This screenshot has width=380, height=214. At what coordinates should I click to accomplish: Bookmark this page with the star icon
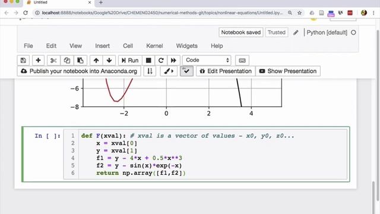[x=299, y=13]
